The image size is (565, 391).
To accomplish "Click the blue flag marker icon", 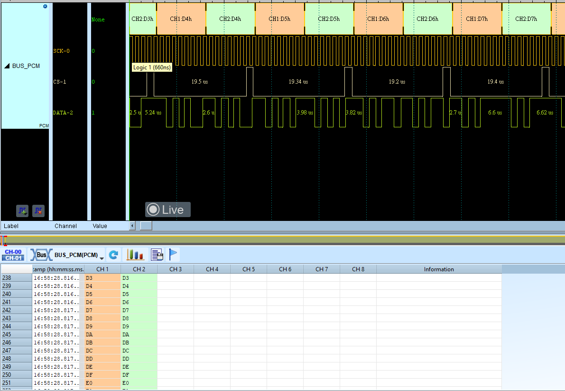I will (x=173, y=254).
